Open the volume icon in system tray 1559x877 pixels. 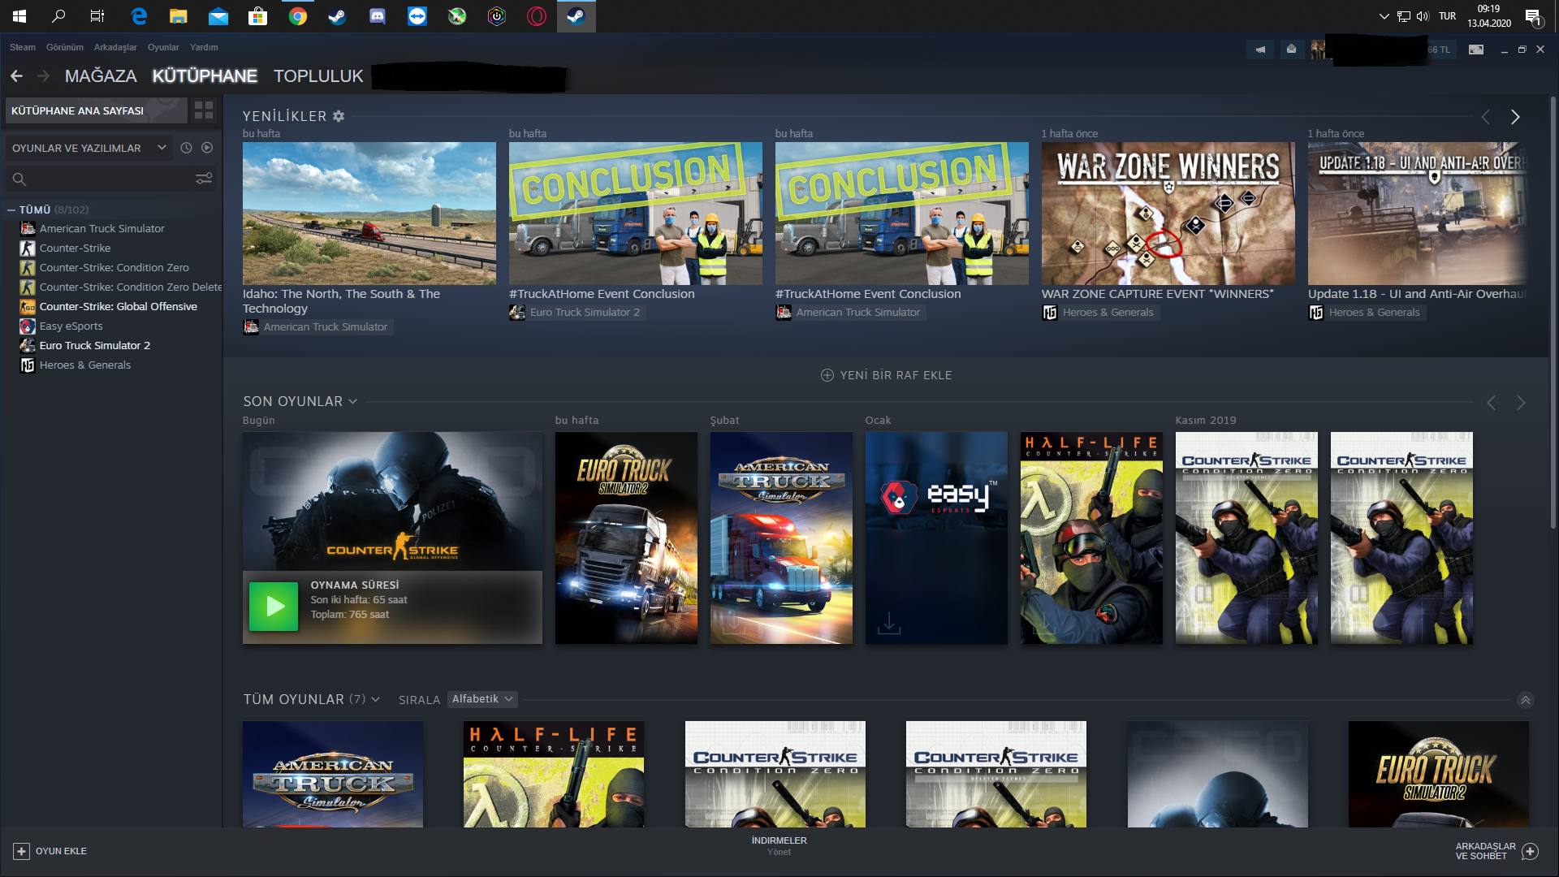[x=1423, y=16]
